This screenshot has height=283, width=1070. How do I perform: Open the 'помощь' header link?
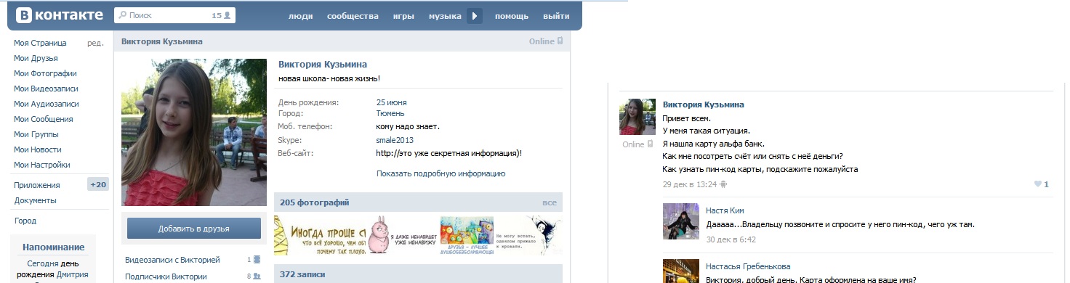click(512, 16)
